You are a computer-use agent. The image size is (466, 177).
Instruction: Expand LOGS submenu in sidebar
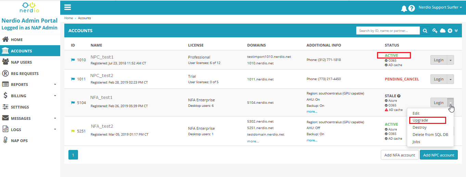[30, 130]
